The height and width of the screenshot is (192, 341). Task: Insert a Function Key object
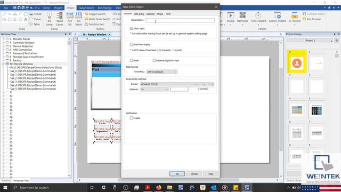94,25
